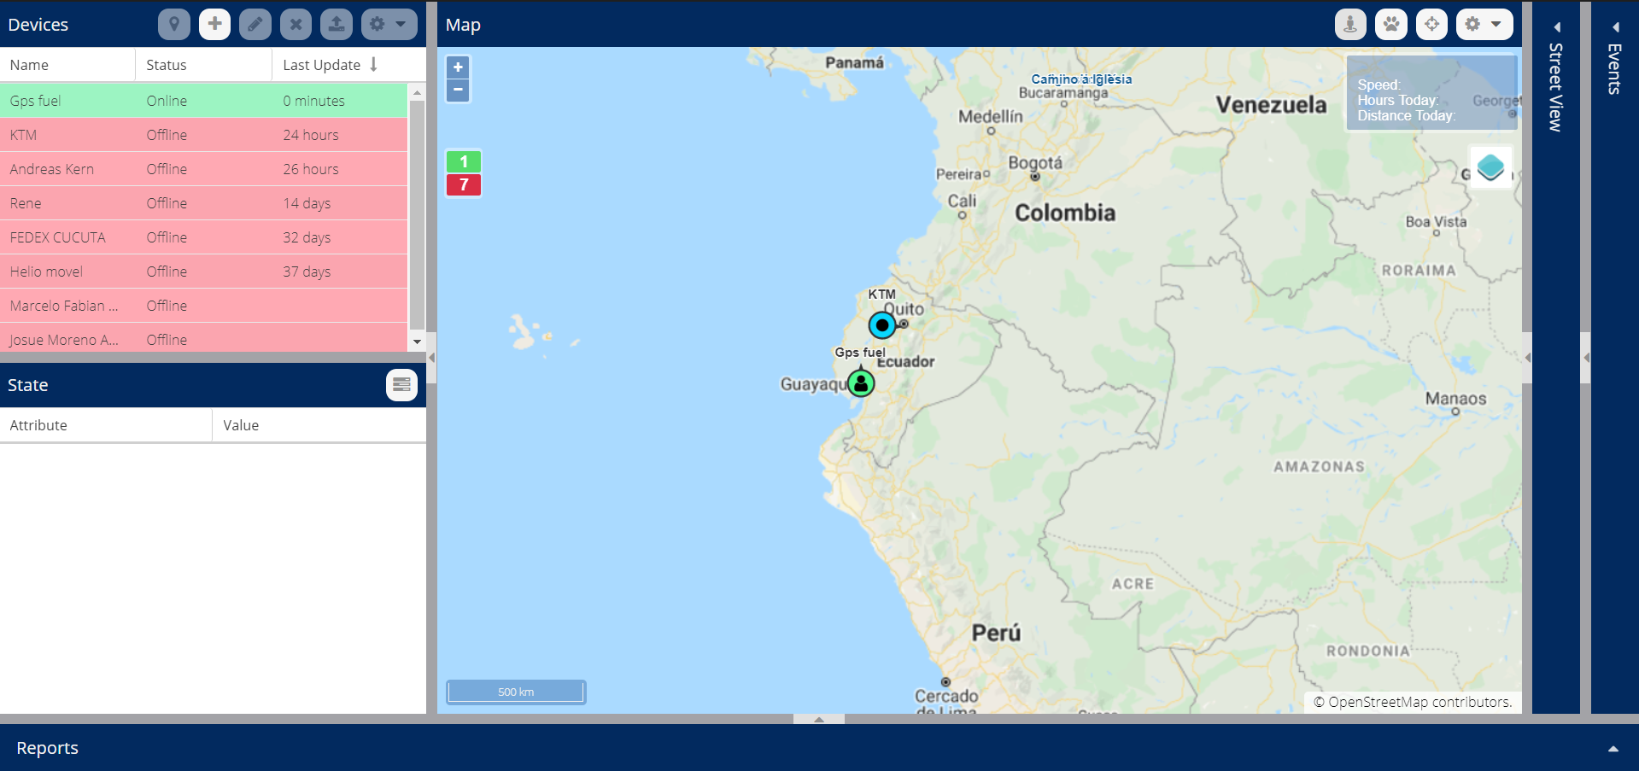
Task: Sort devices by Status column header
Action: [x=204, y=65]
